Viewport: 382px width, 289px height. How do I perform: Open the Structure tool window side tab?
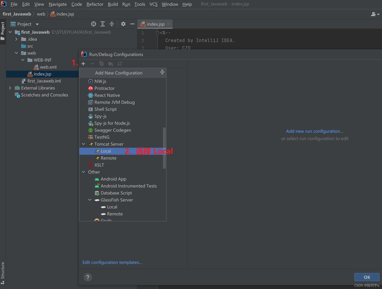click(x=3, y=273)
